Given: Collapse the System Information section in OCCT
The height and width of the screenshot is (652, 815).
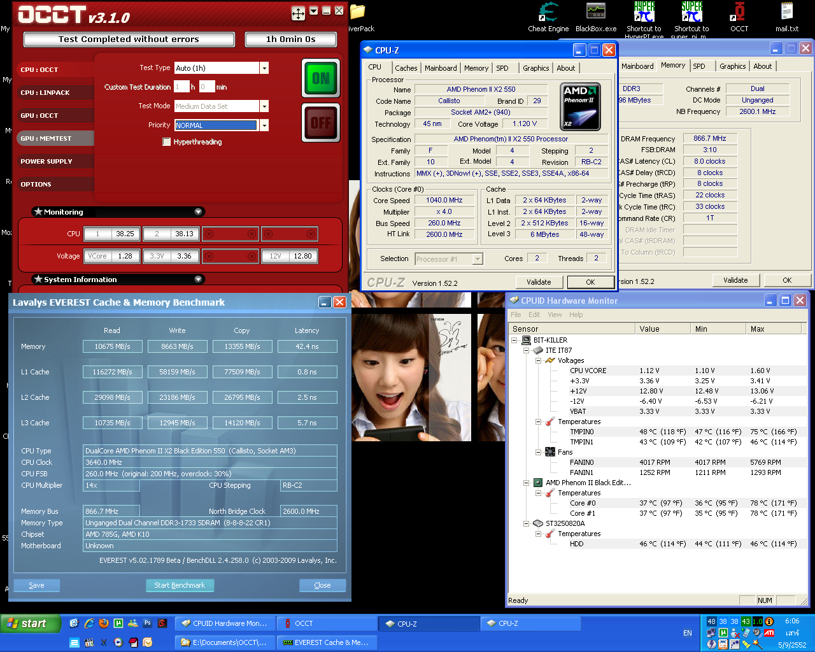Looking at the screenshot, I should tap(198, 280).
